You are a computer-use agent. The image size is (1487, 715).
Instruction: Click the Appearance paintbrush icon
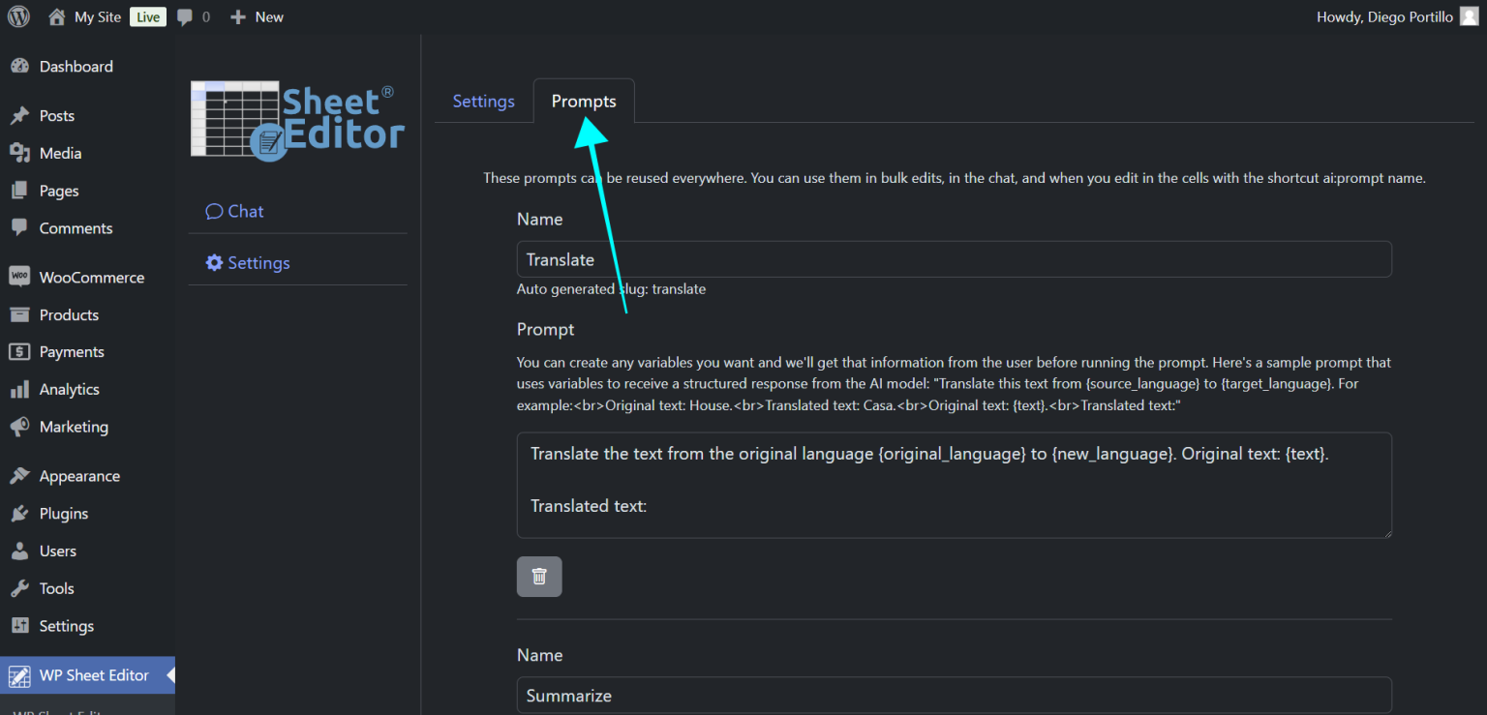pyautogui.click(x=20, y=475)
